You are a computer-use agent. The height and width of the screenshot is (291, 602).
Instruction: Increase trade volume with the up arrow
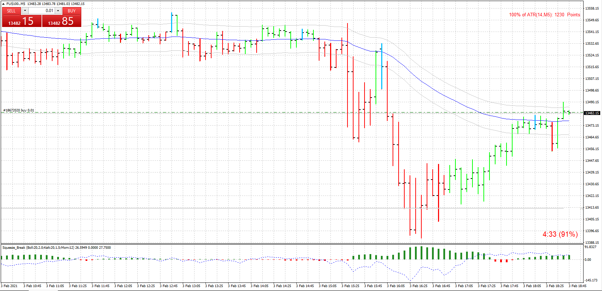[58, 11]
